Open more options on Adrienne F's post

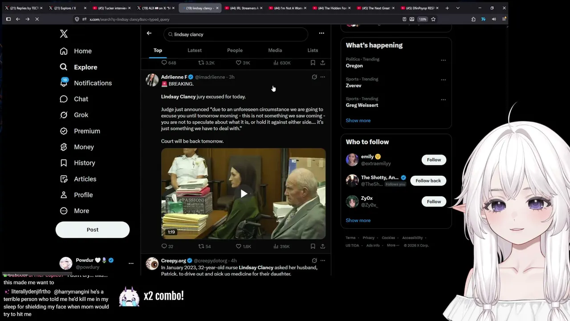tap(322, 77)
